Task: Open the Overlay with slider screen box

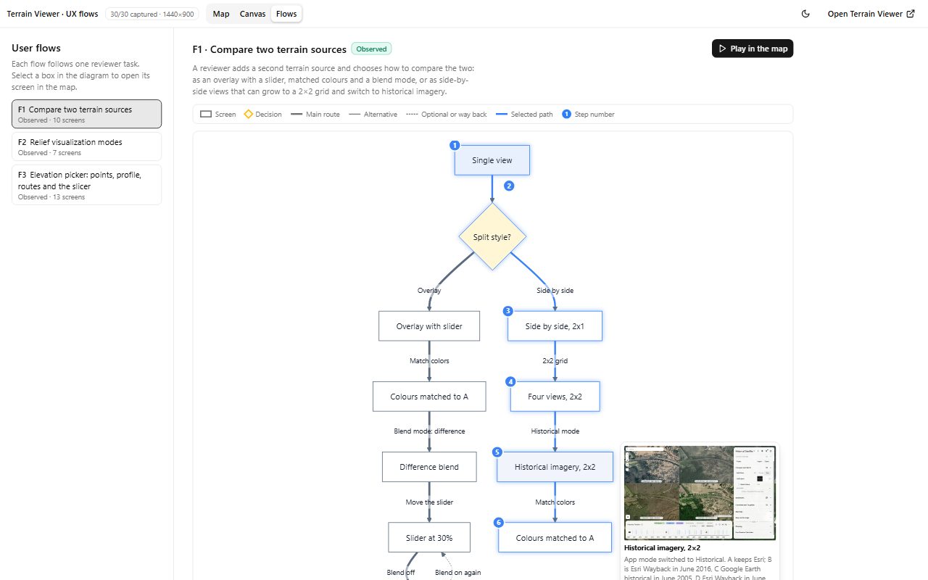Action: tap(429, 326)
